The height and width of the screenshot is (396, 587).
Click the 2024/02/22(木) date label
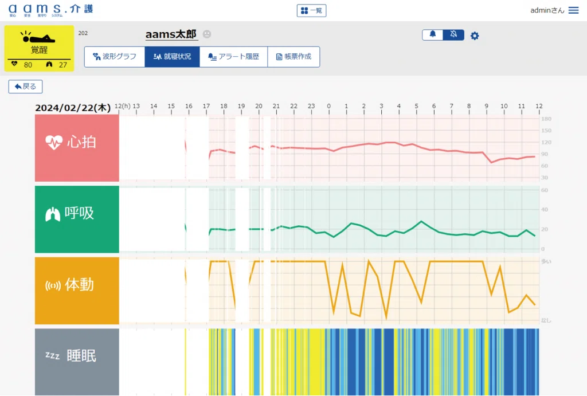click(x=73, y=108)
